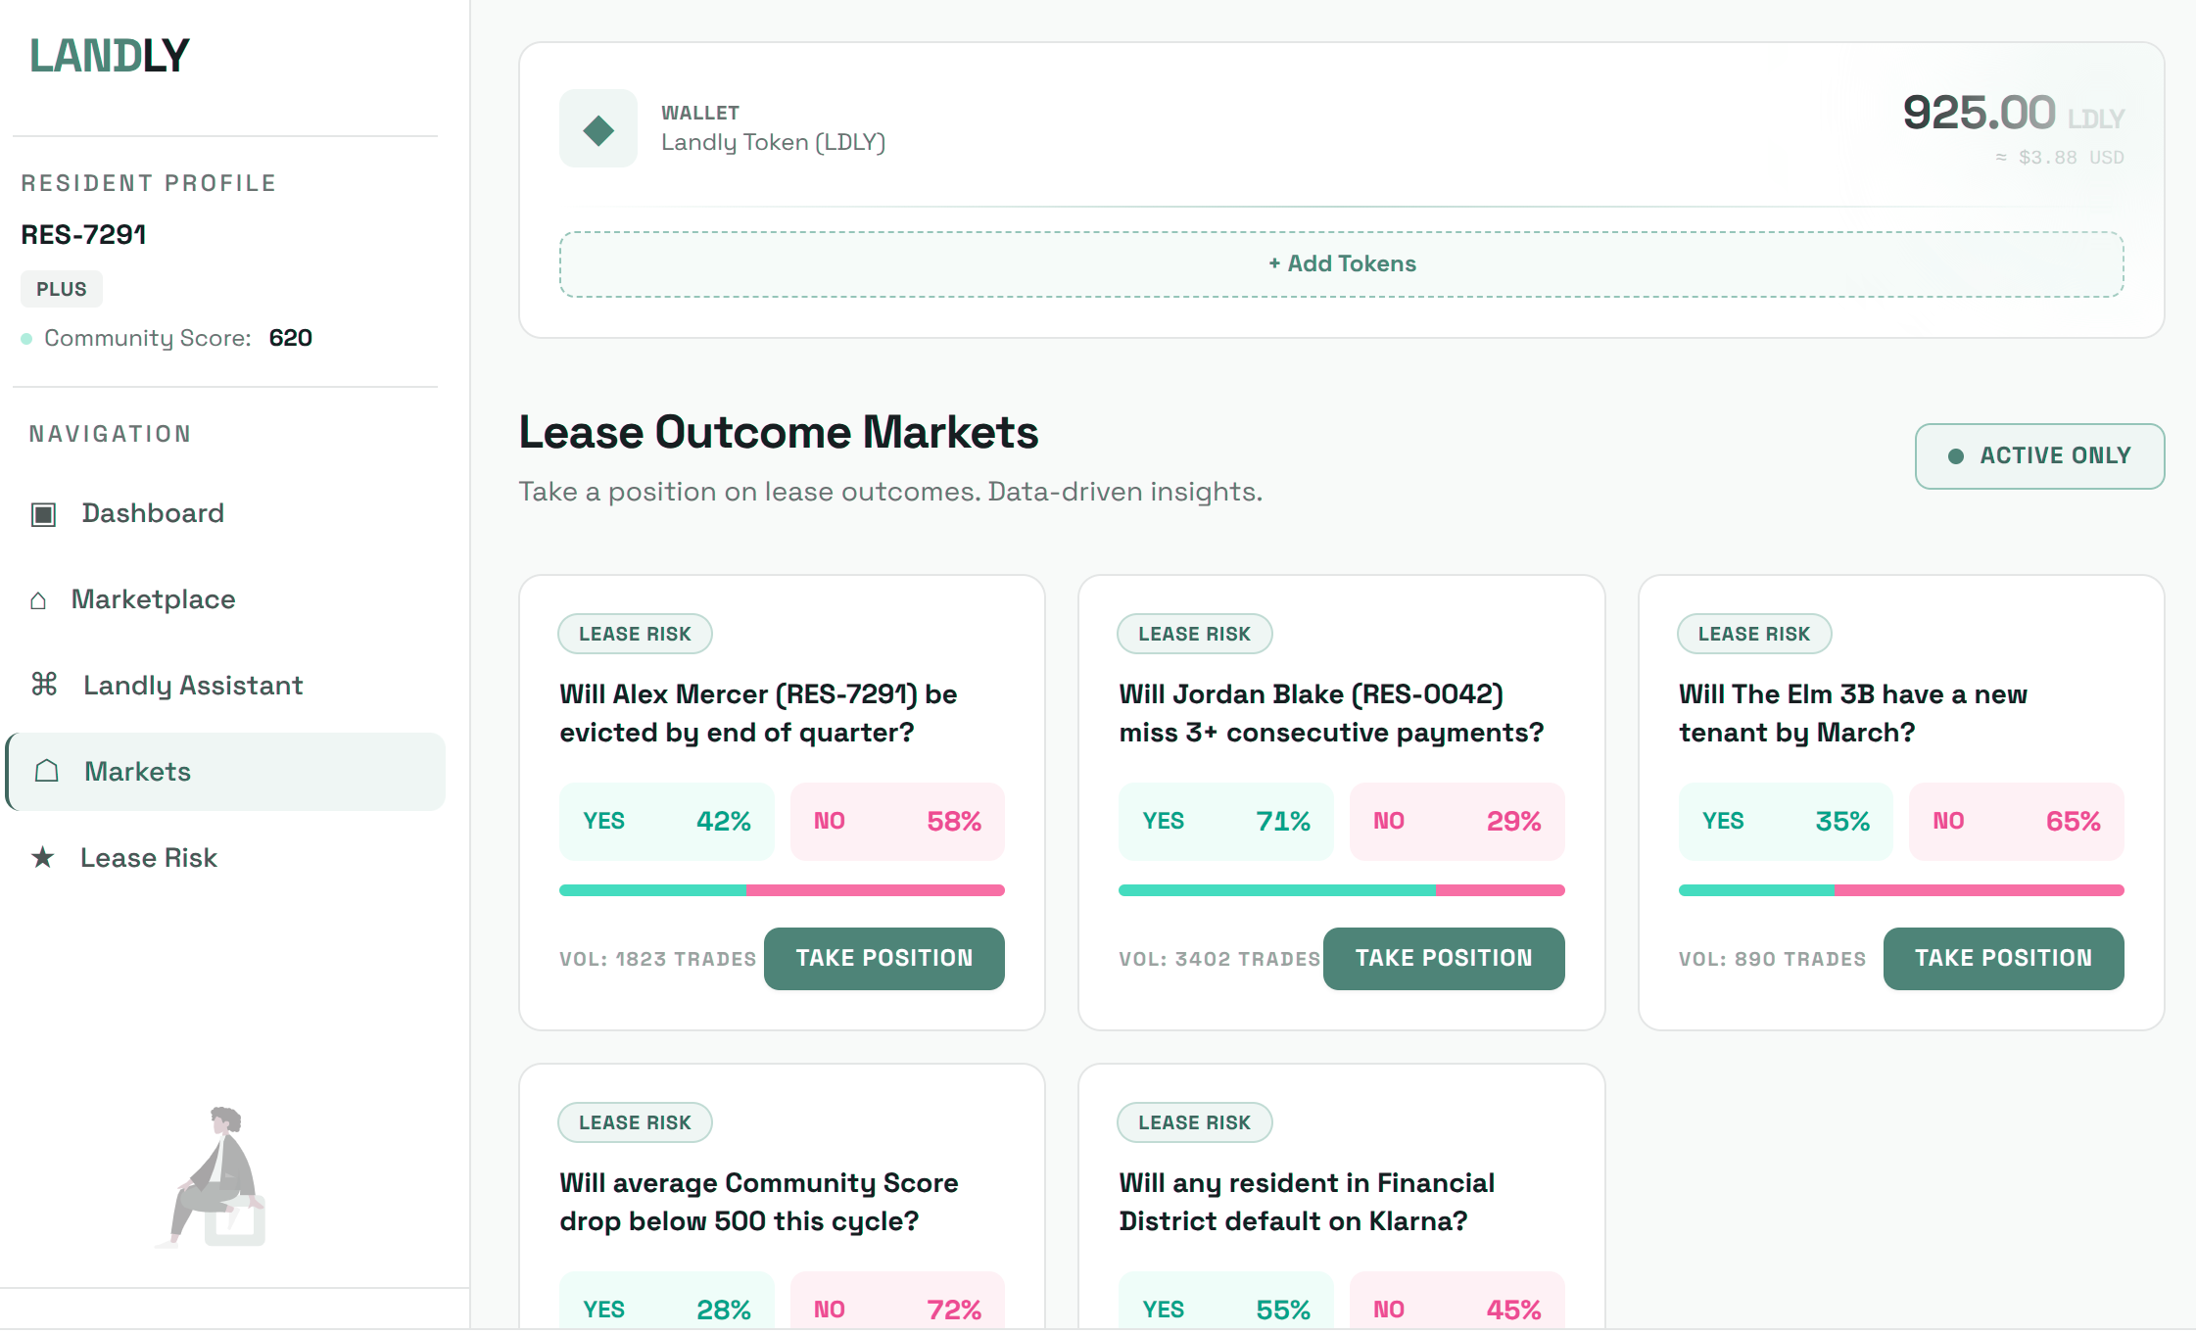This screenshot has height=1334, width=2196.
Task: Choose YES 35% on Elm 3B market
Action: coord(1785,822)
